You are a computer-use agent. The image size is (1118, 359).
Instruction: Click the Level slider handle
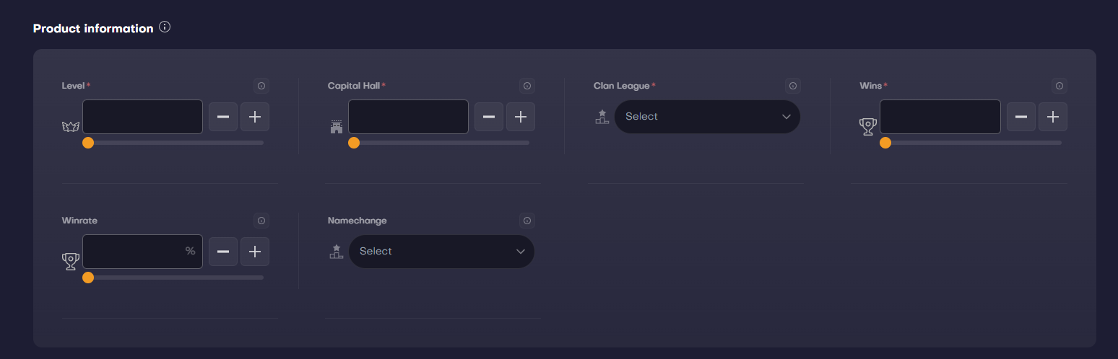coord(88,143)
